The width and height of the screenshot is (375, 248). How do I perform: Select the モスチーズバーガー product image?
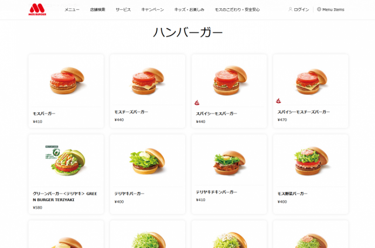point(148,81)
